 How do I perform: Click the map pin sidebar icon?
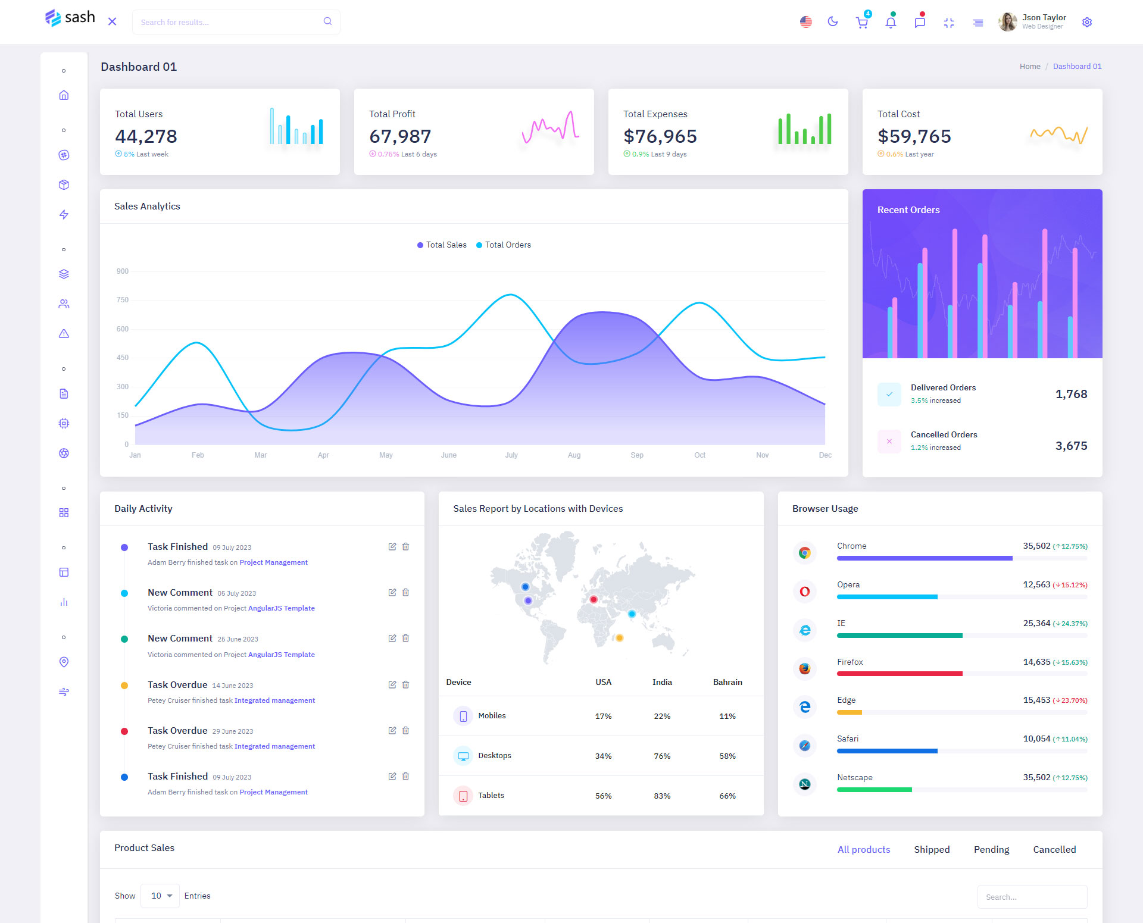click(64, 662)
